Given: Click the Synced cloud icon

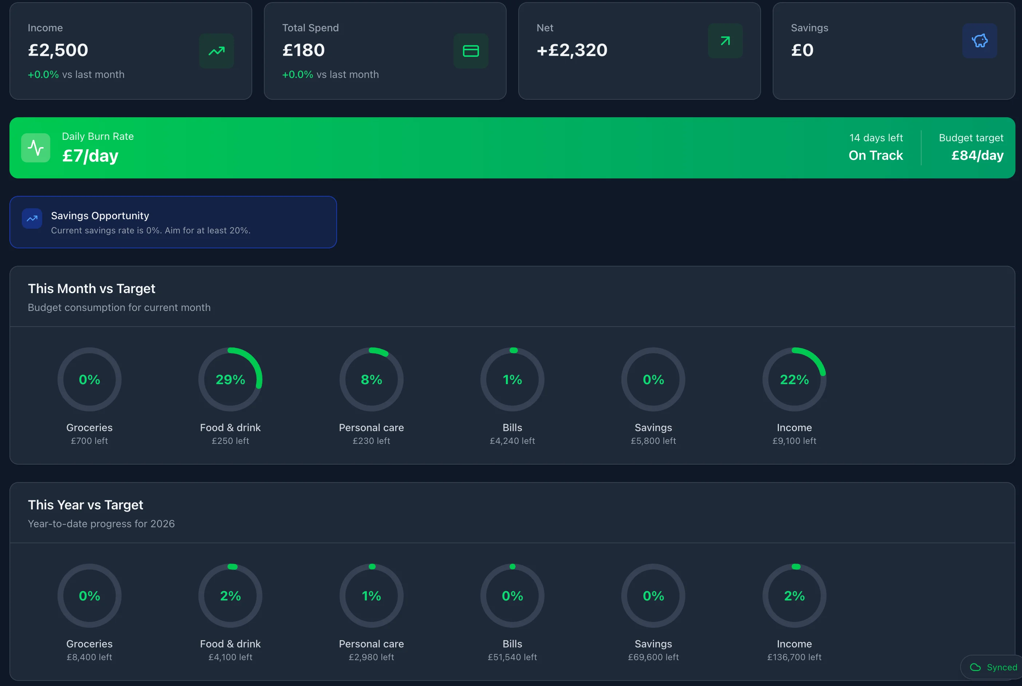Looking at the screenshot, I should (x=975, y=667).
